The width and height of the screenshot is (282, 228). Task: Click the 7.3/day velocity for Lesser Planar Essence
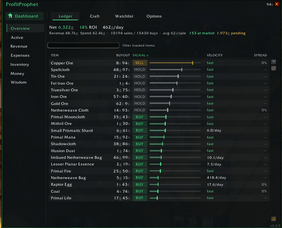coord(214,164)
